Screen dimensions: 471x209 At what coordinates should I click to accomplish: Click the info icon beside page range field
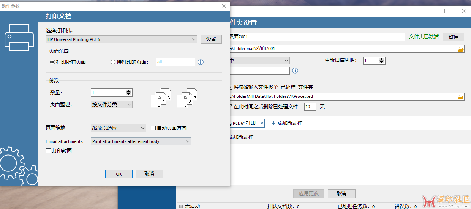[x=201, y=62]
